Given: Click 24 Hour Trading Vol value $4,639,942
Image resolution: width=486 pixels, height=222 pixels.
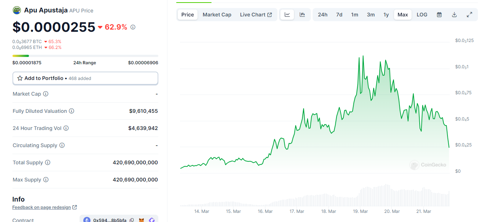Looking at the screenshot, I should [x=143, y=128].
